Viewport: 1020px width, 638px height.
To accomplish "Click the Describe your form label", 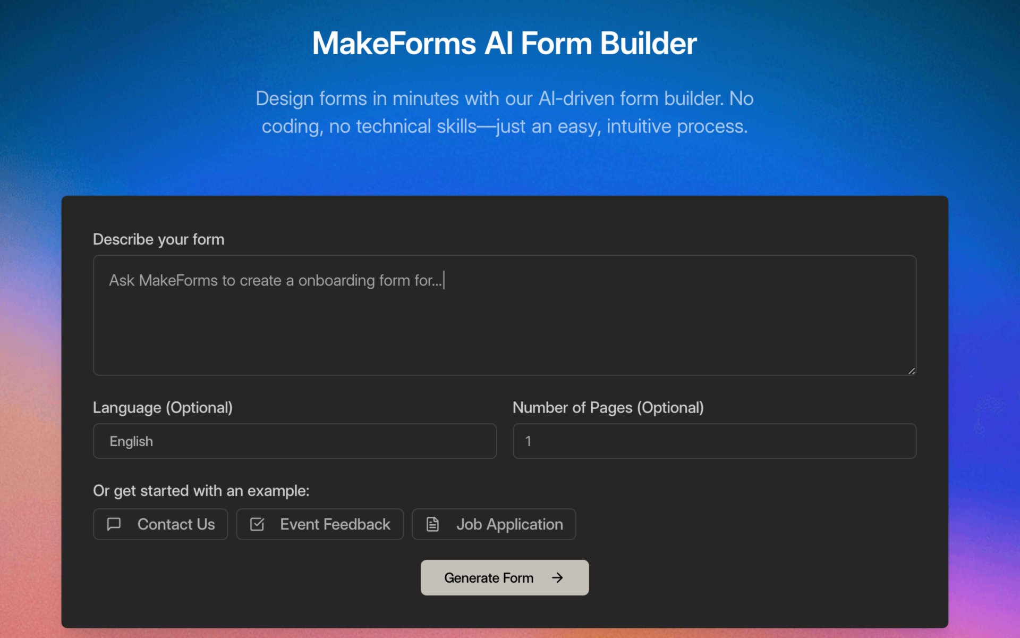I will (x=158, y=239).
